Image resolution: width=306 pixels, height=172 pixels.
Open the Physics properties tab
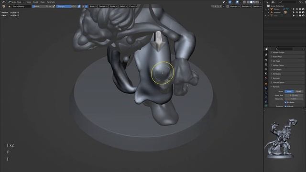(x=266, y=97)
